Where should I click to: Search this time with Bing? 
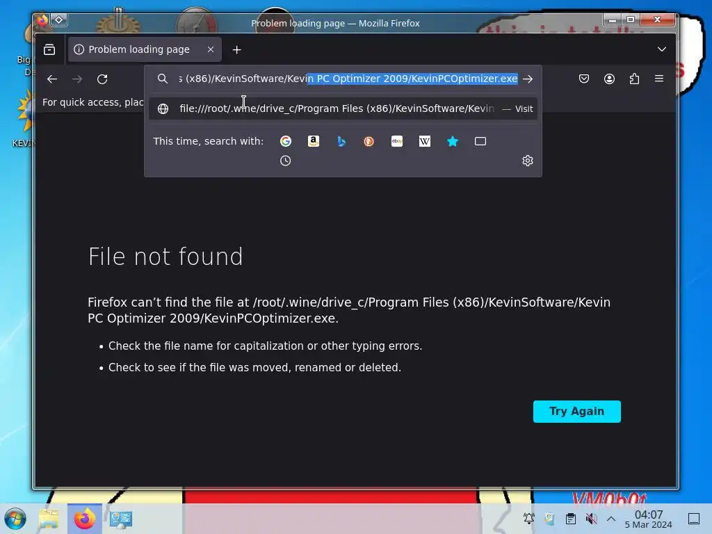[x=341, y=141]
